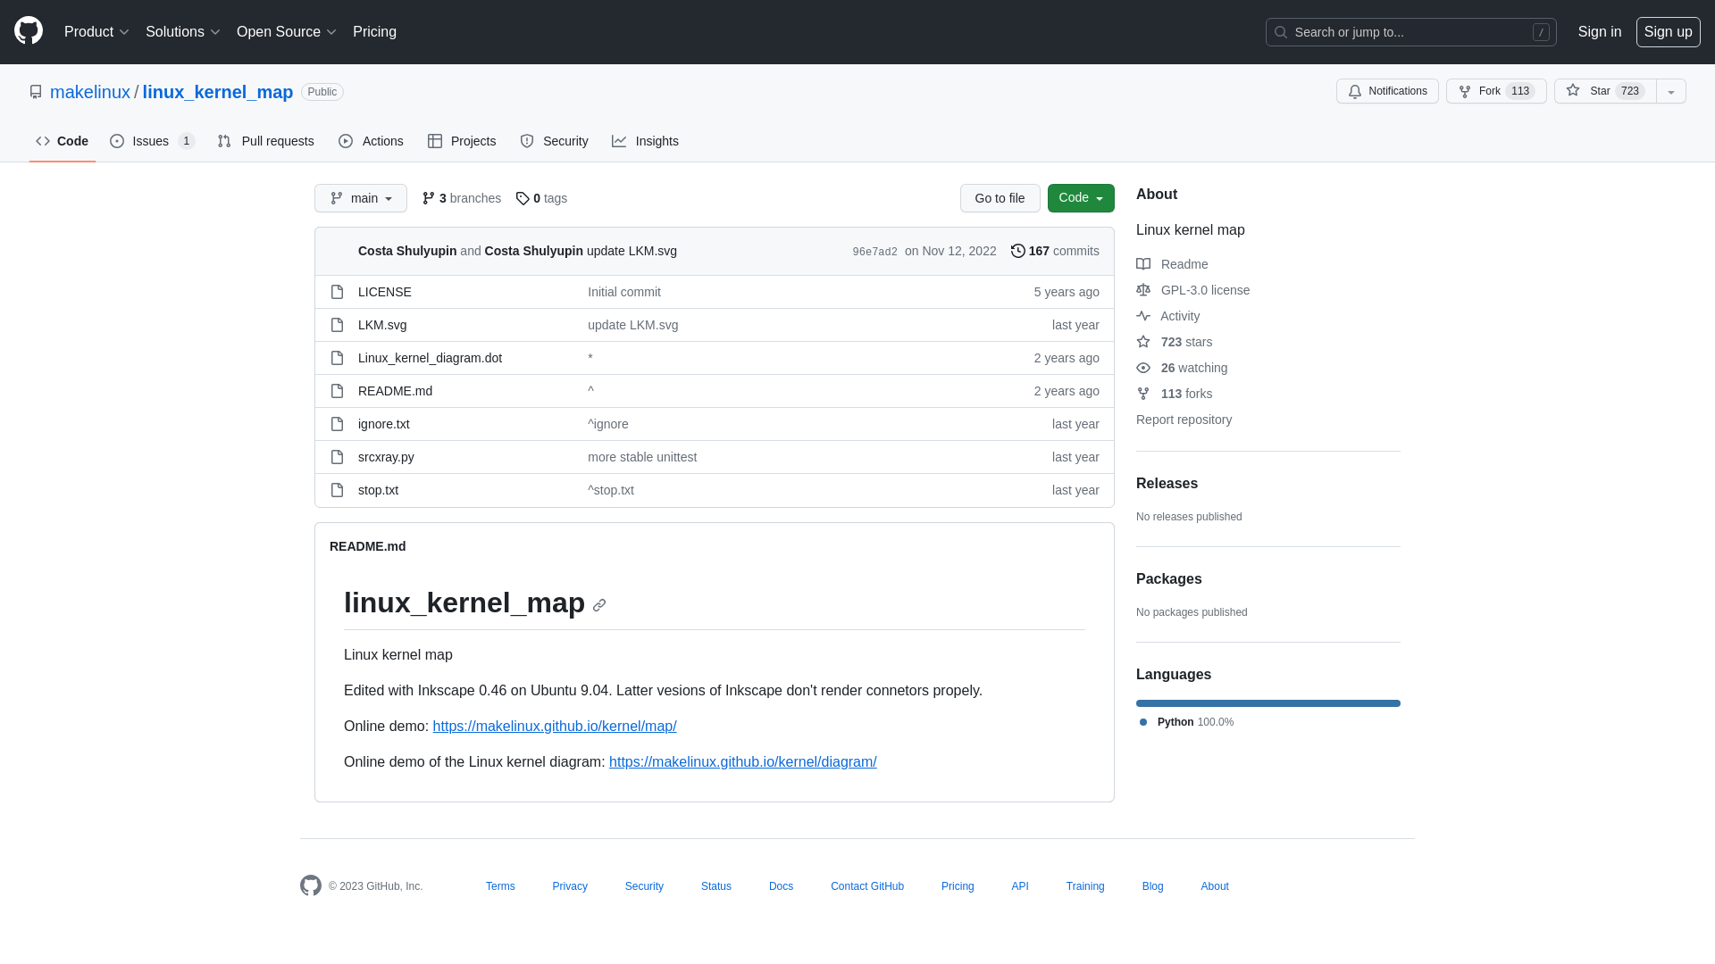Click the Releases heading
The image size is (1715, 964).
coord(1167,484)
